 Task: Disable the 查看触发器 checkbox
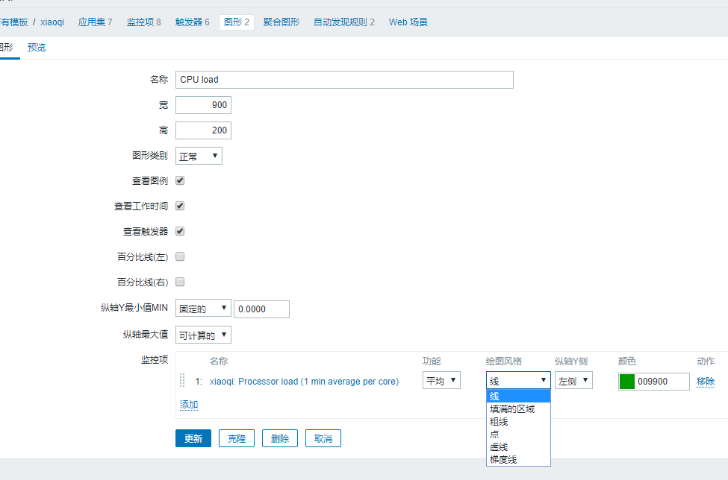(x=180, y=231)
